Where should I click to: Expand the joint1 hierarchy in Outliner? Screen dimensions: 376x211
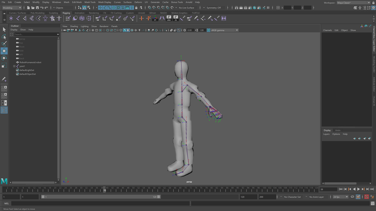point(14,66)
